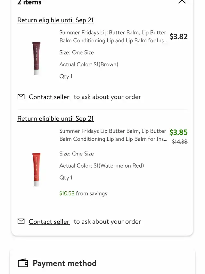Click the $10.53 from savings text

(83, 194)
